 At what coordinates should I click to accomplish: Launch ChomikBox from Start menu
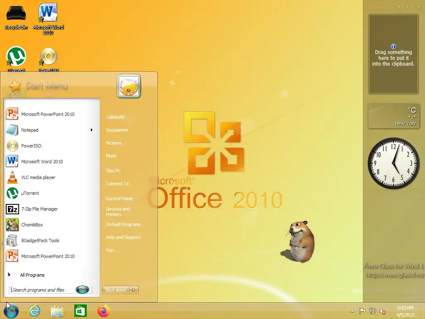pyautogui.click(x=51, y=225)
